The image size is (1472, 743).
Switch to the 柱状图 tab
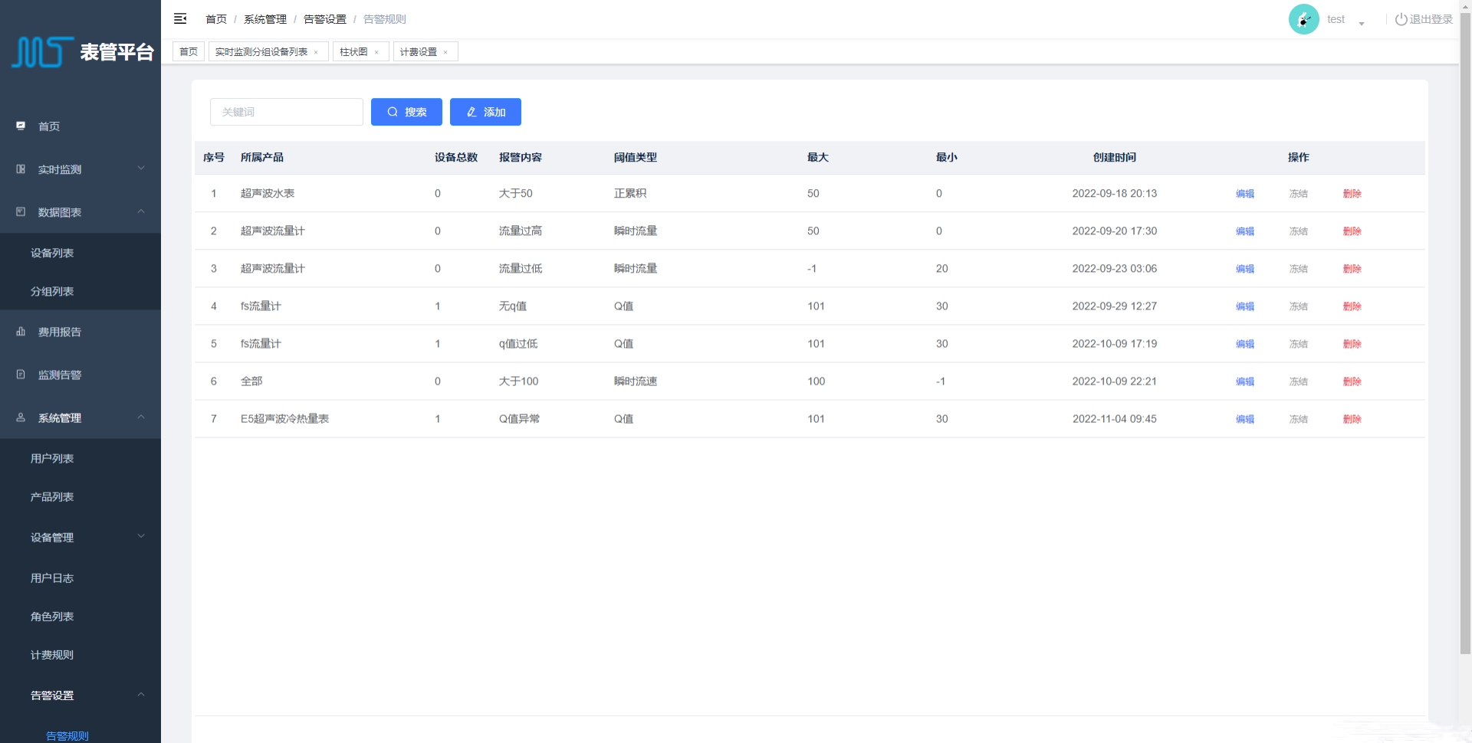[353, 52]
